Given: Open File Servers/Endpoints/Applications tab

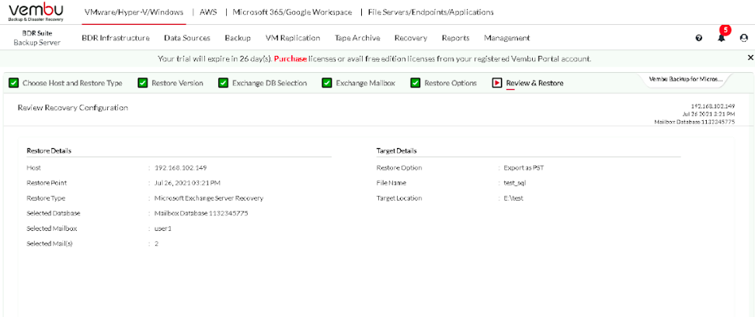Looking at the screenshot, I should [x=430, y=12].
